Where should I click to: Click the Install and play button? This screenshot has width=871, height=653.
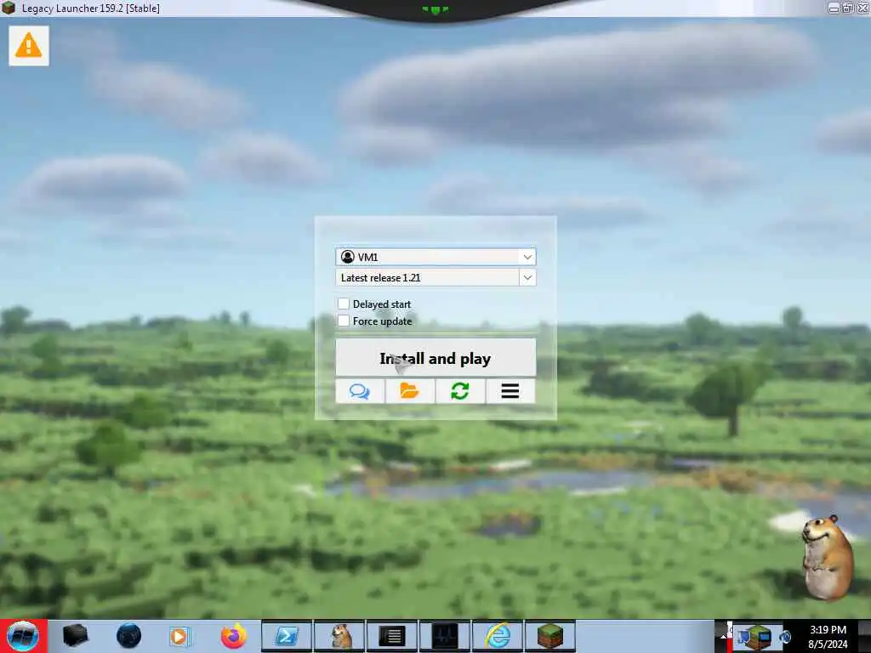pyautogui.click(x=435, y=358)
